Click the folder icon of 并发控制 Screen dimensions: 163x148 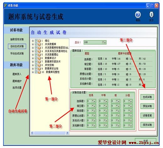39,65
